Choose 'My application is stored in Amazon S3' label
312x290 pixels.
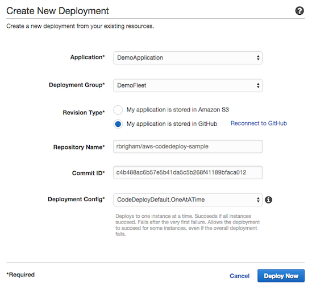(178, 110)
